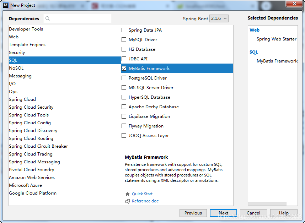The width and height of the screenshot is (305, 223).
Task: Click the Dependencies search input field
Action: coord(77,18)
